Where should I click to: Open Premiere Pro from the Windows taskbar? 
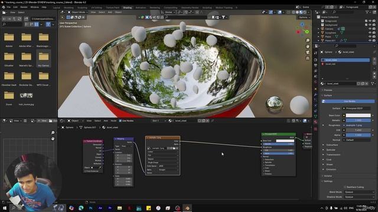coord(110,208)
